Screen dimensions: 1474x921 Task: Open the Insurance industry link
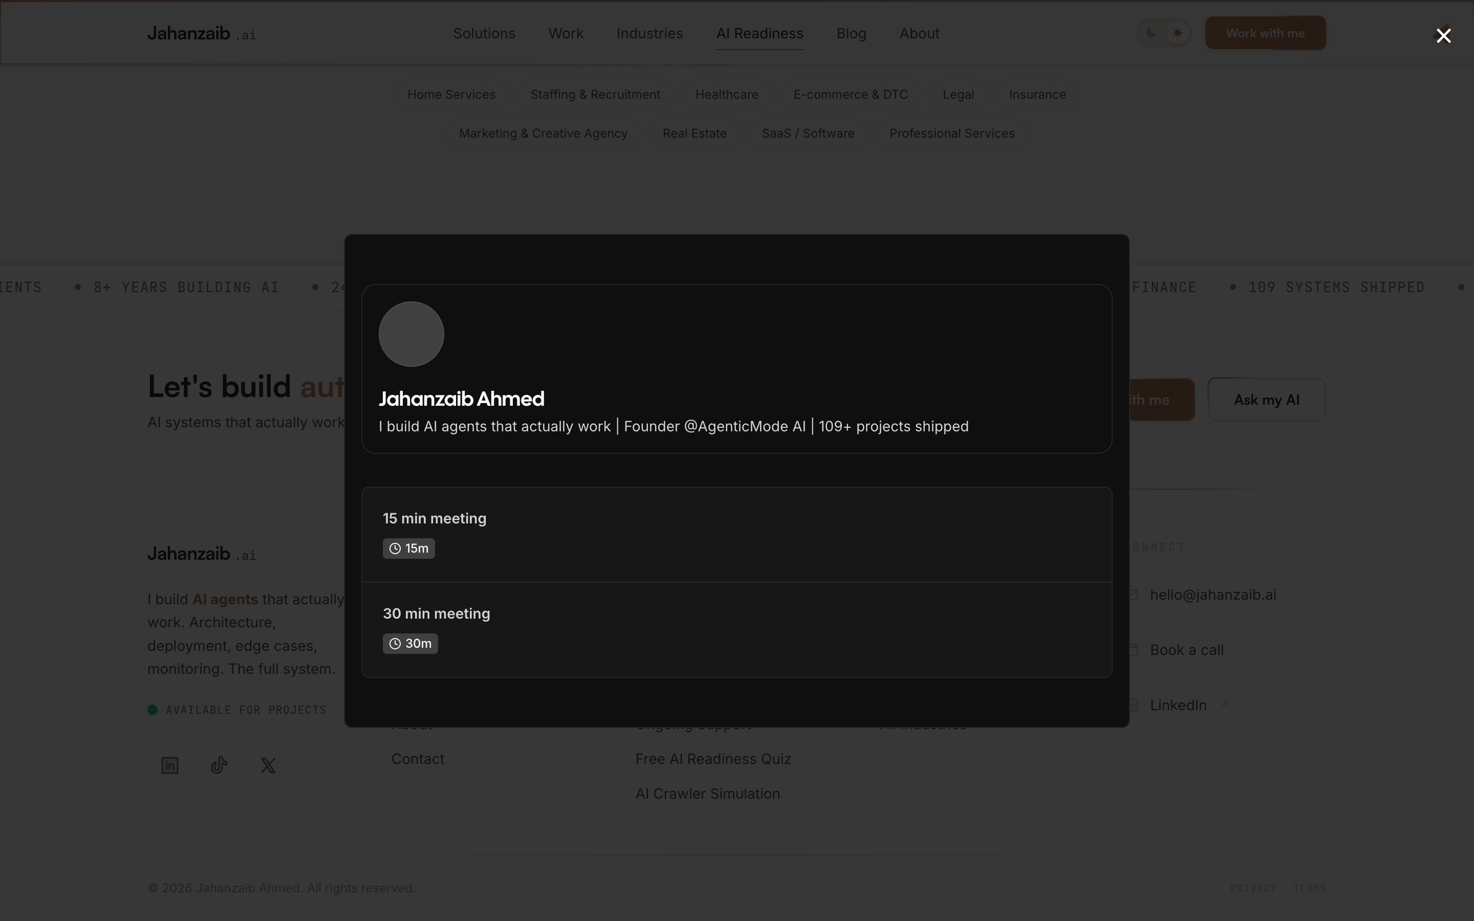(1037, 95)
